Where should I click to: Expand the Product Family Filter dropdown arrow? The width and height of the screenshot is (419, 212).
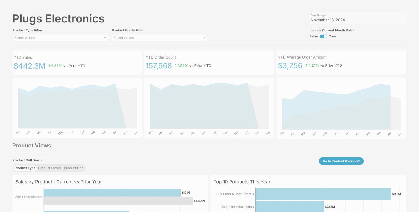(x=204, y=38)
